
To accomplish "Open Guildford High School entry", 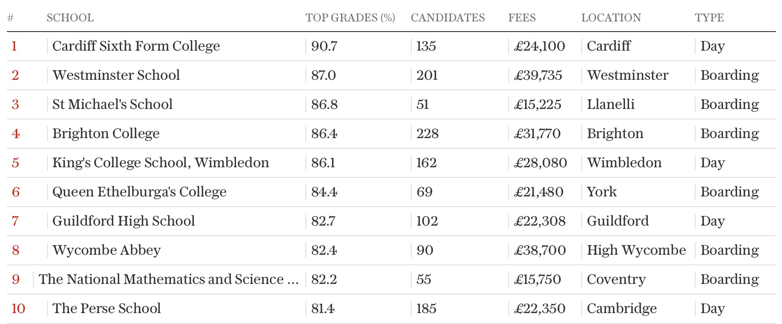I will click(x=124, y=221).
